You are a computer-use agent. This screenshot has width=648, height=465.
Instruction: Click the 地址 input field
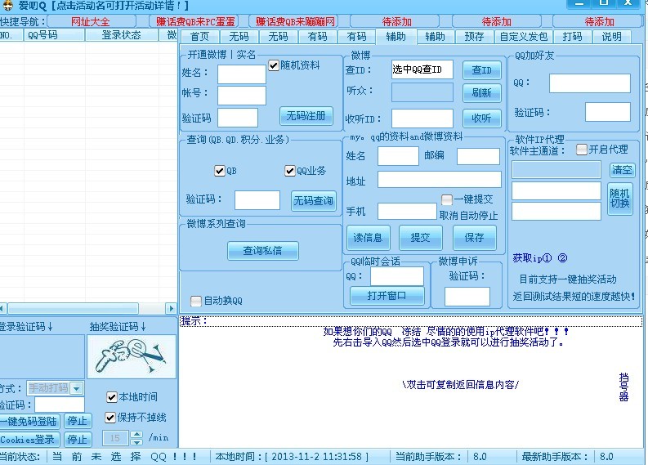click(x=440, y=180)
